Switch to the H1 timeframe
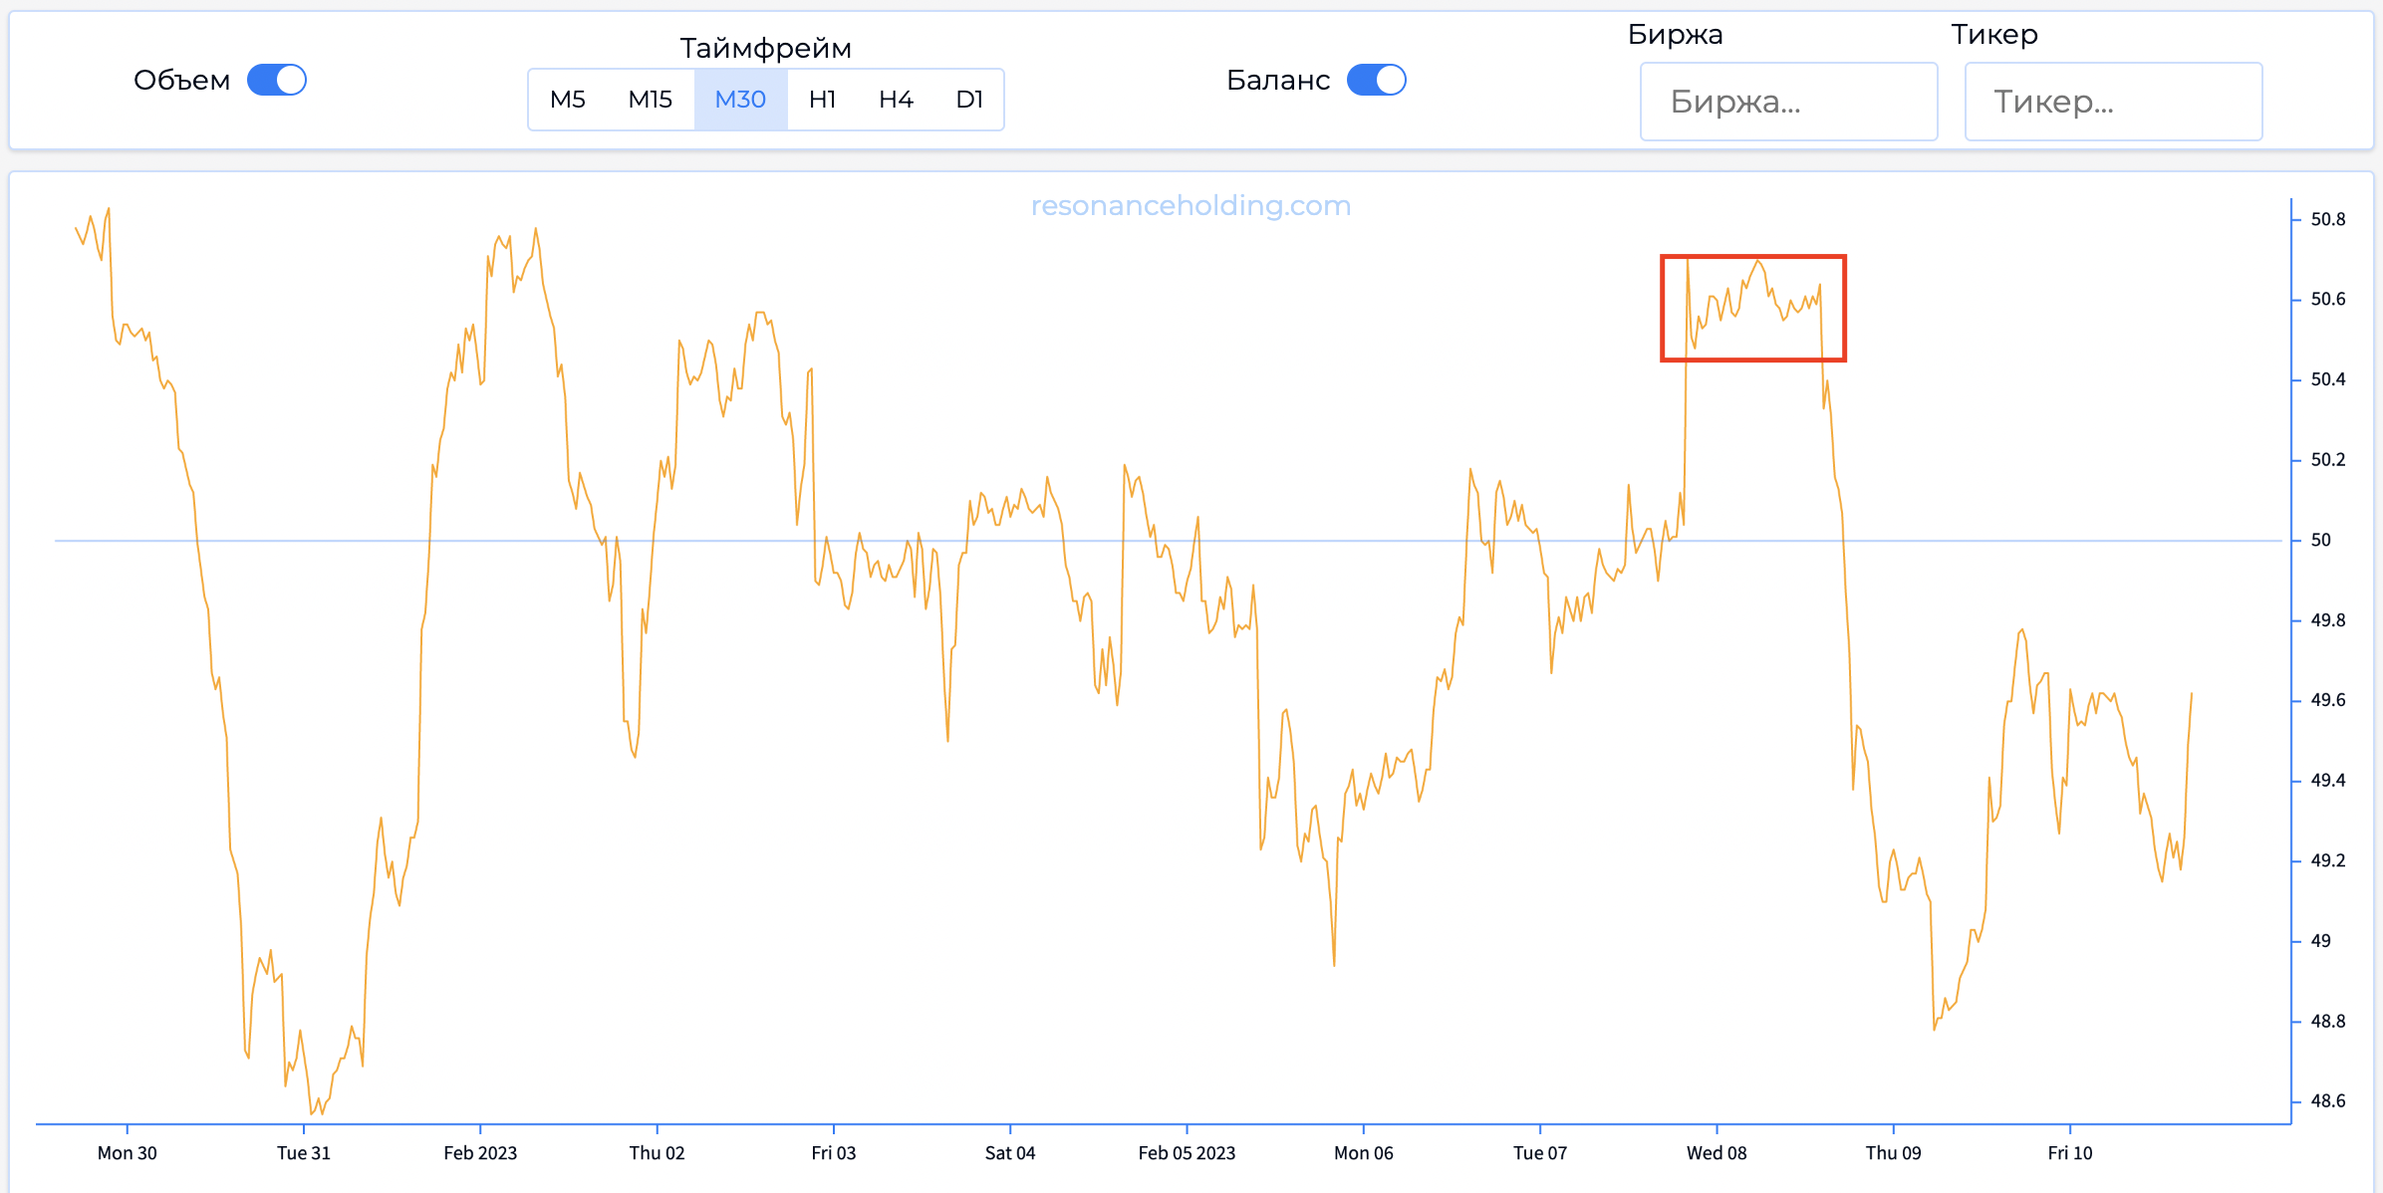Screen dimensions: 2383x1193 (x=822, y=100)
